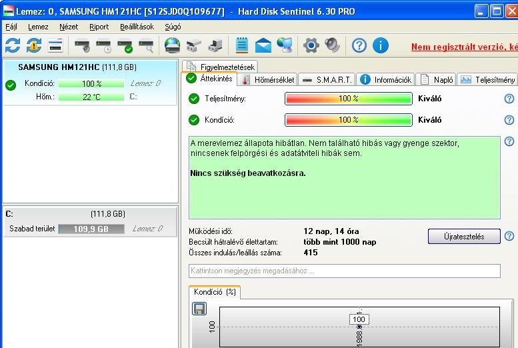Click 'Becsült hátralévő élettartam:' label

tap(233, 242)
